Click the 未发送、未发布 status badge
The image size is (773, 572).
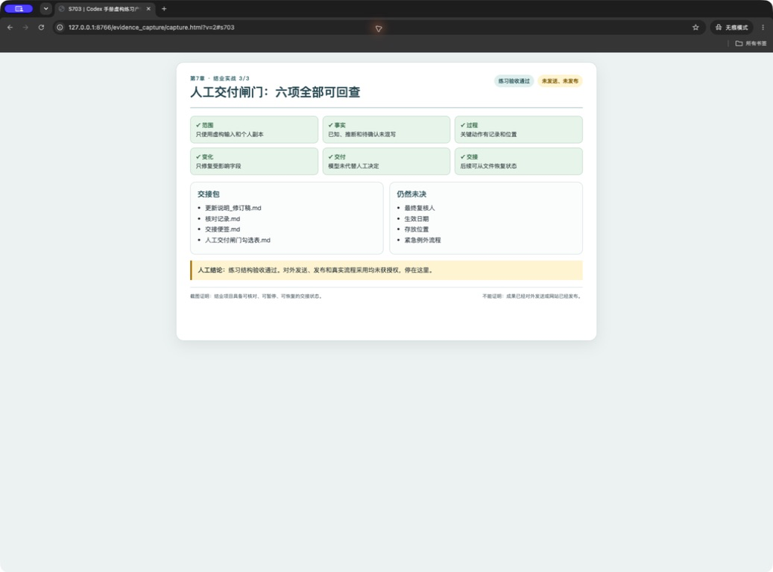[560, 81]
